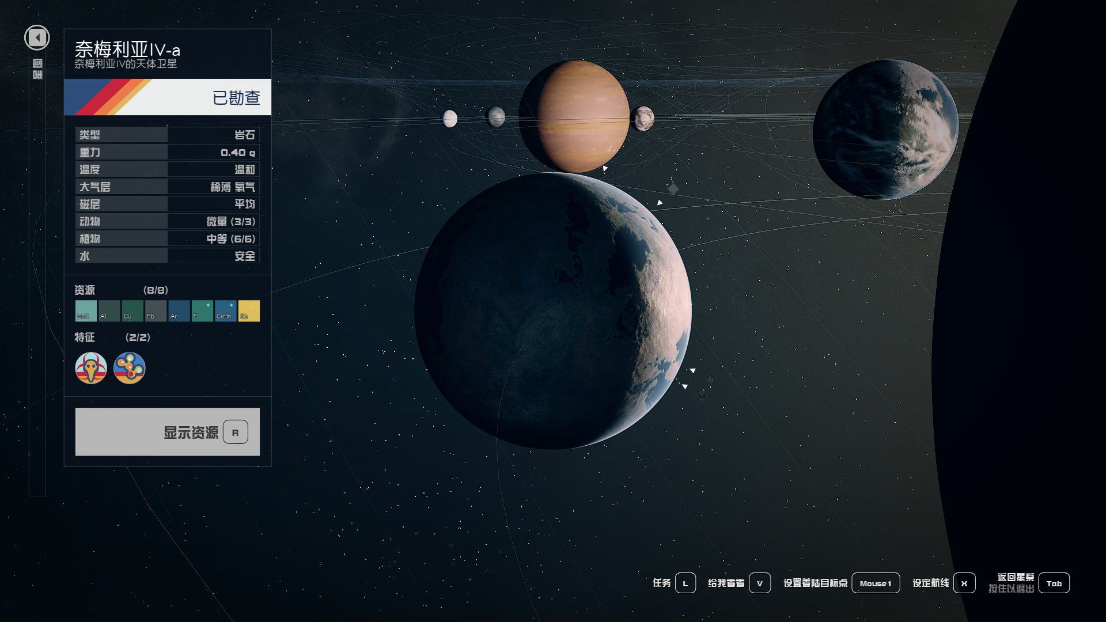Click the 已勘查 surveyed status banner
Image resolution: width=1106 pixels, height=622 pixels.
point(168,97)
